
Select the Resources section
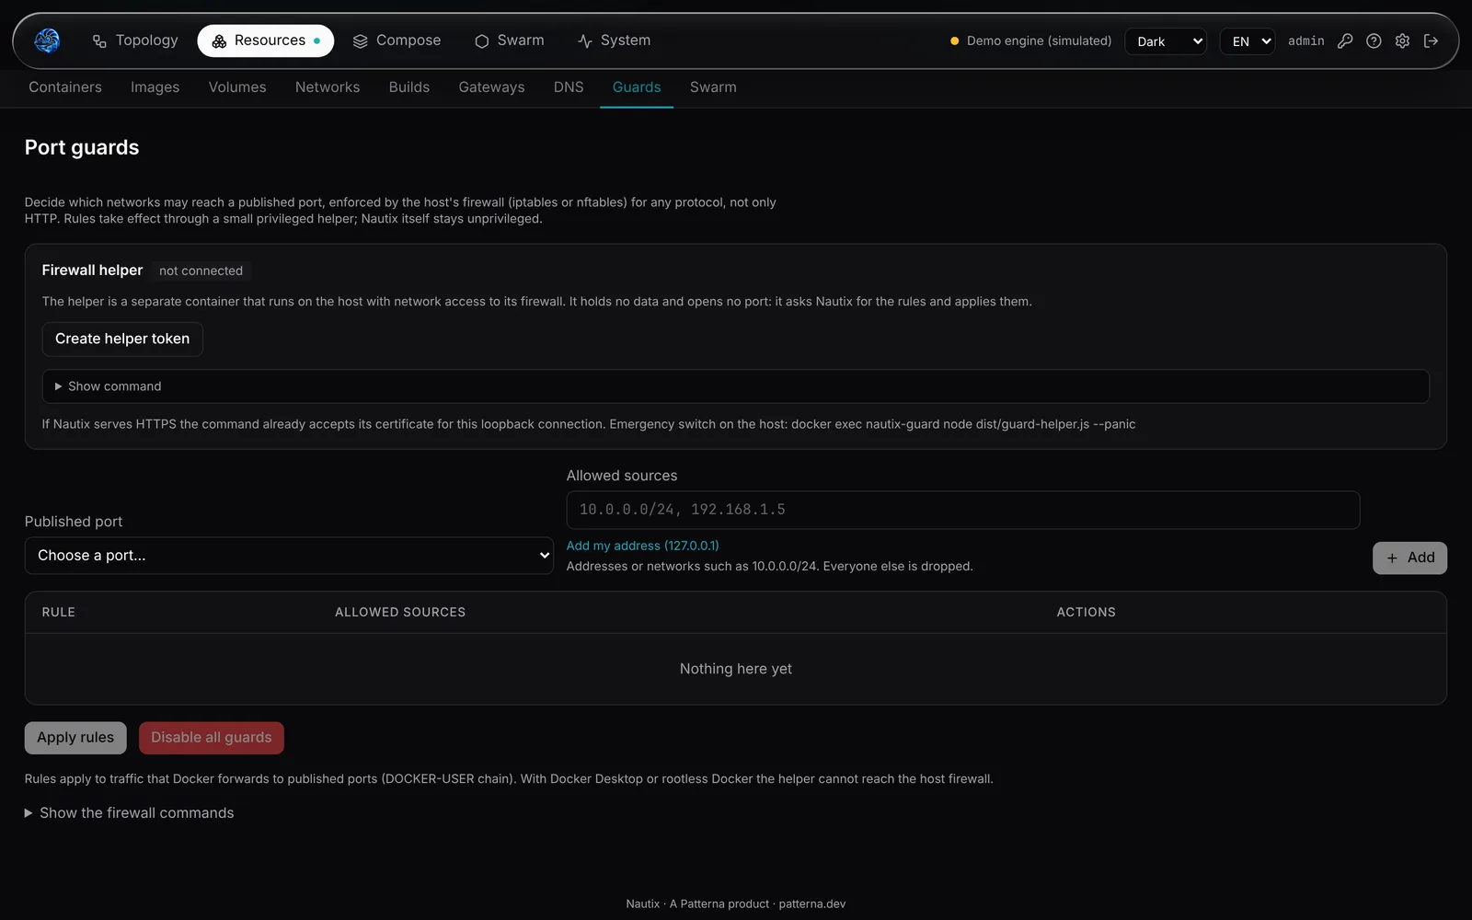tap(266, 40)
